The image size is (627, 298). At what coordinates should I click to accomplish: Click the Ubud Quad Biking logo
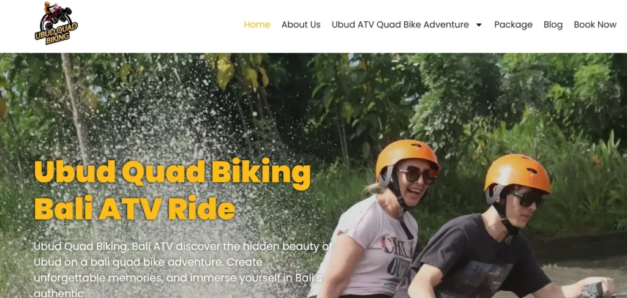[56, 23]
